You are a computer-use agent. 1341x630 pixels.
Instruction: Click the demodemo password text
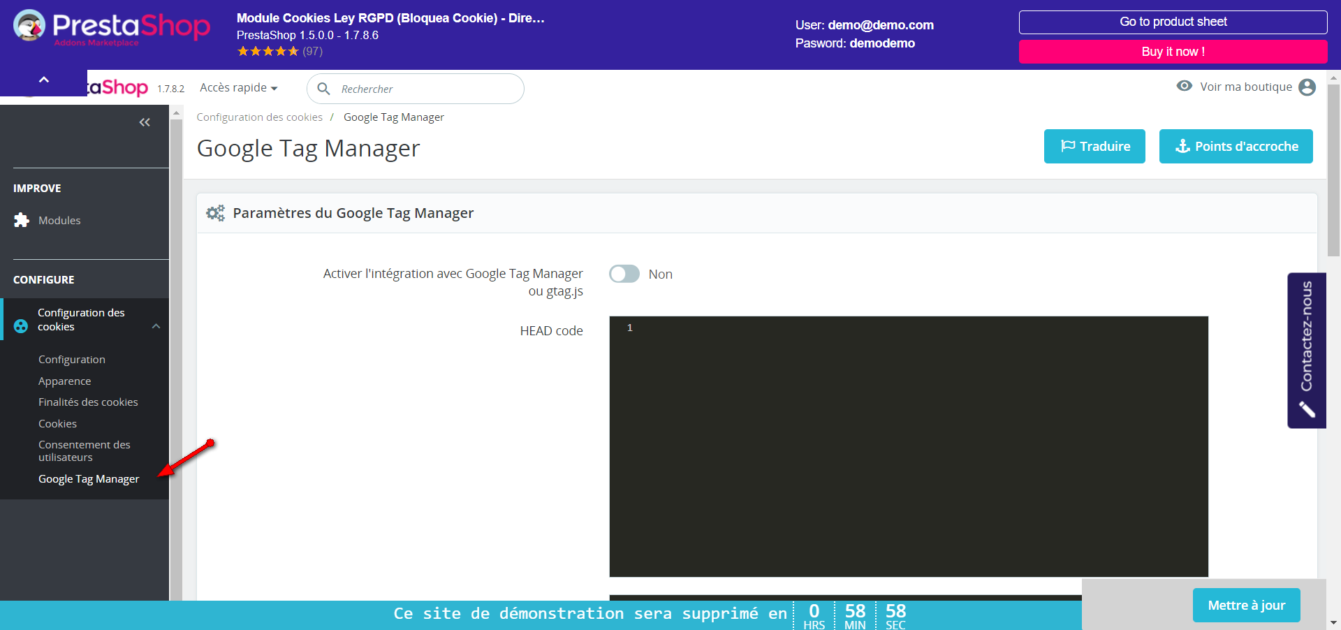click(882, 43)
